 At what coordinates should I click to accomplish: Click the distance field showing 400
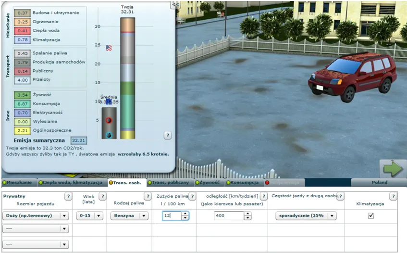pos(229,215)
